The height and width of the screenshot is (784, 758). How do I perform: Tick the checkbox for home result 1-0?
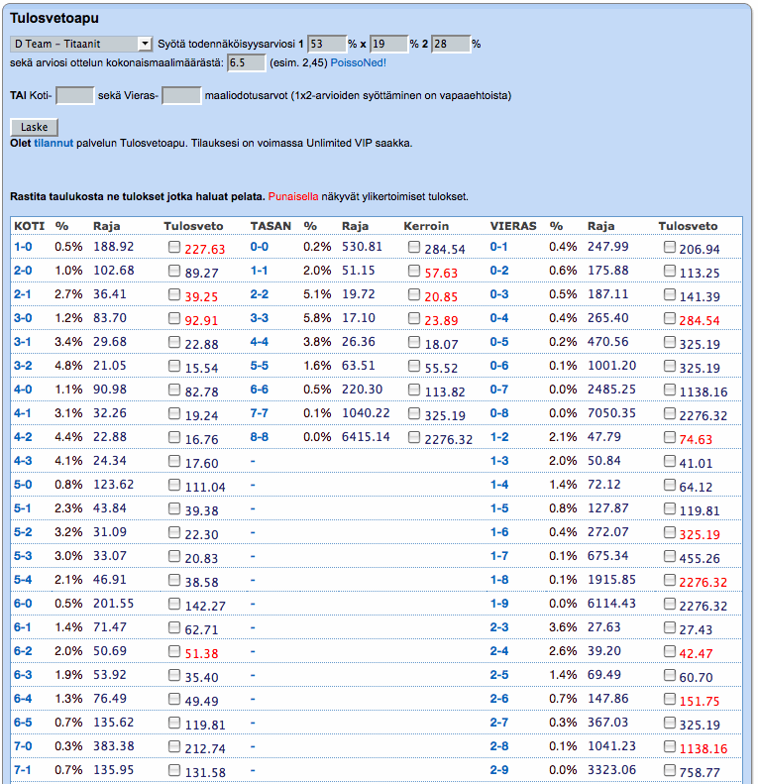click(x=174, y=247)
